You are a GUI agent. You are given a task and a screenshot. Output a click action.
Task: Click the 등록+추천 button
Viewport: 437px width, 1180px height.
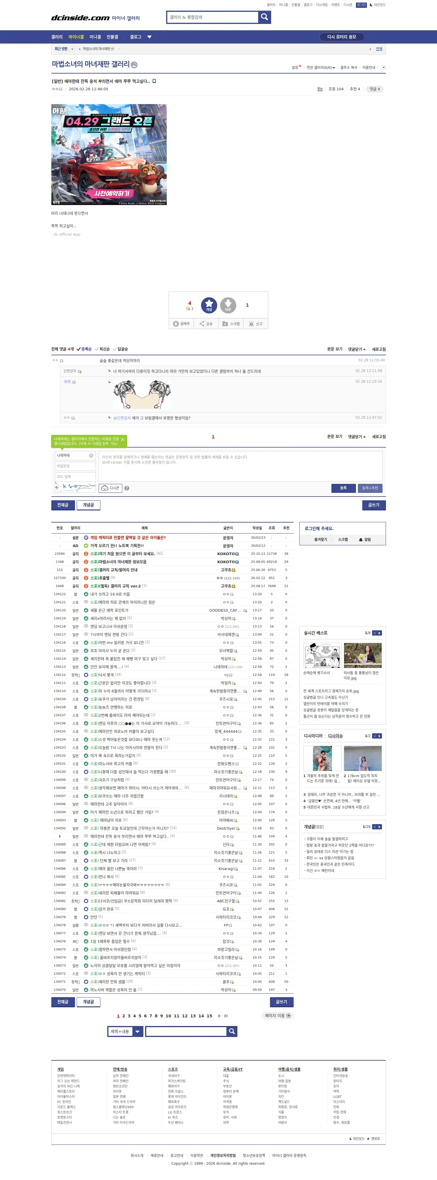(370, 488)
